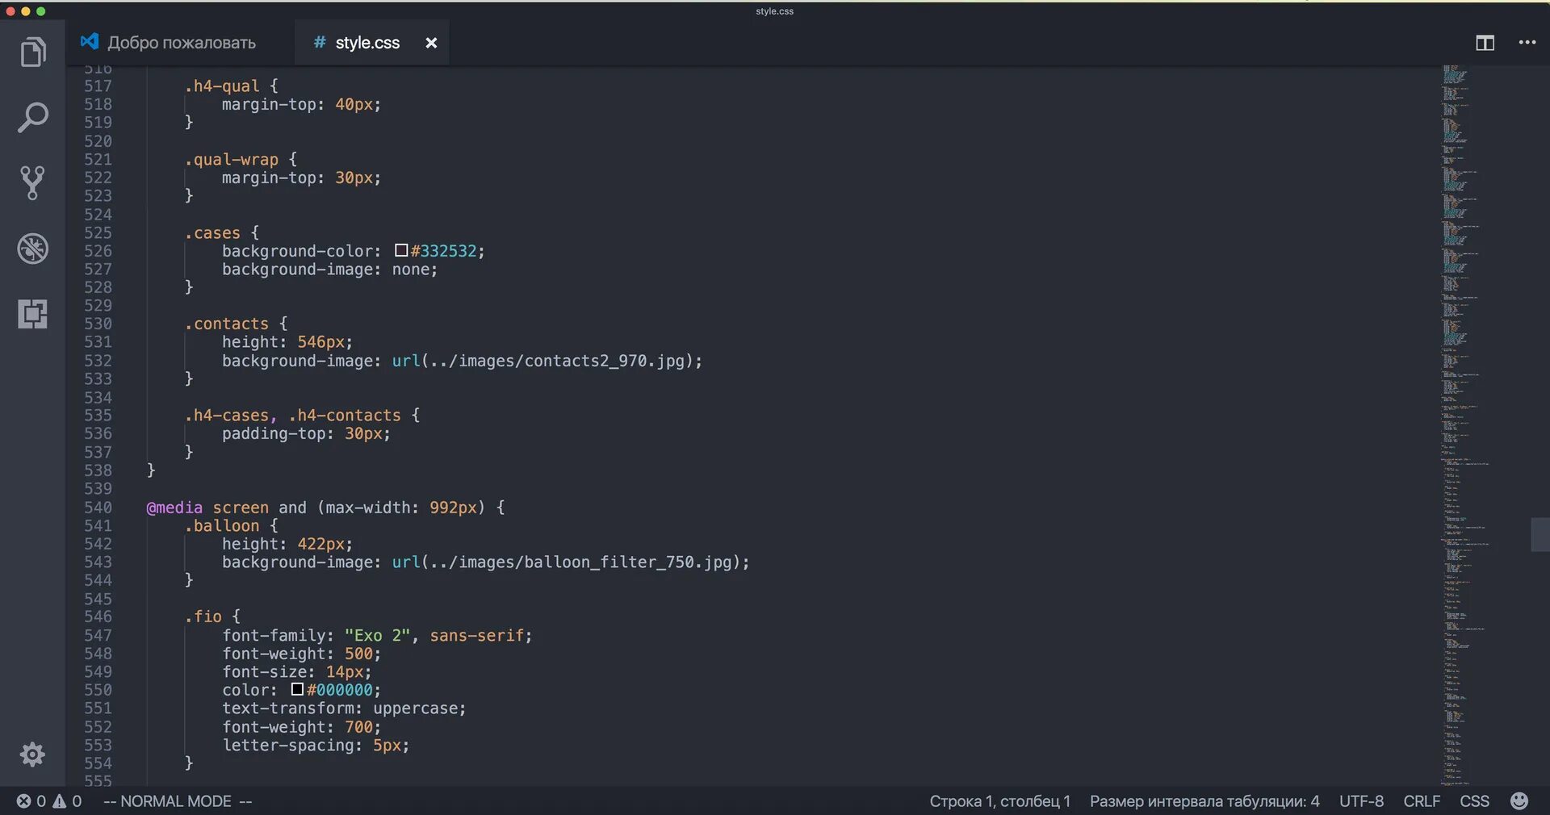Click the minimap scrollbar thumb
This screenshot has height=815, width=1550.
[x=1540, y=535]
